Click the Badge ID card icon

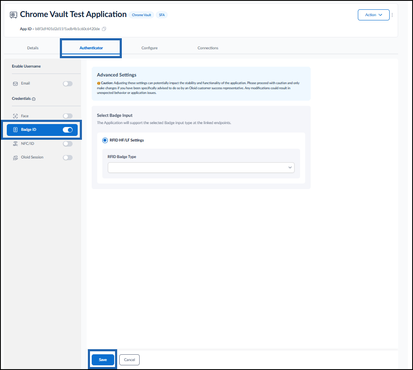click(15, 130)
